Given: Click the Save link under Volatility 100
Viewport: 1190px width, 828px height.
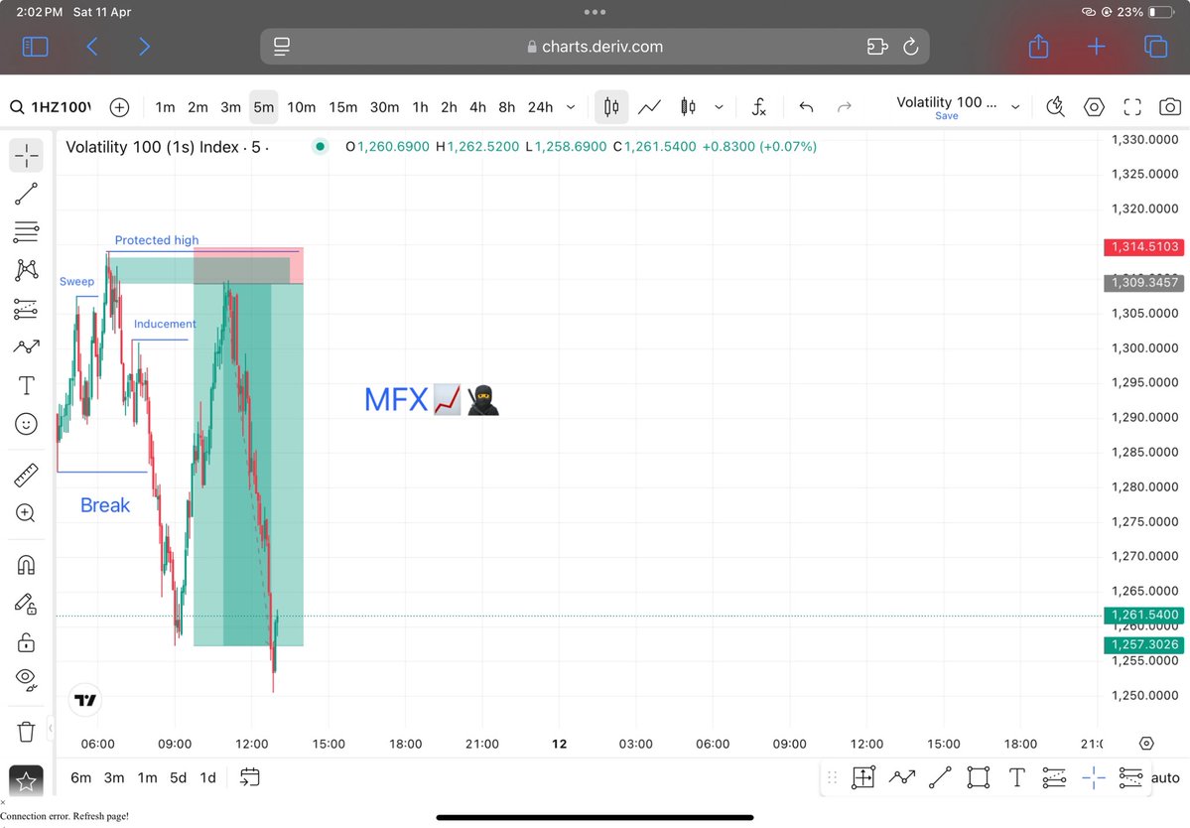Looking at the screenshot, I should [x=946, y=116].
